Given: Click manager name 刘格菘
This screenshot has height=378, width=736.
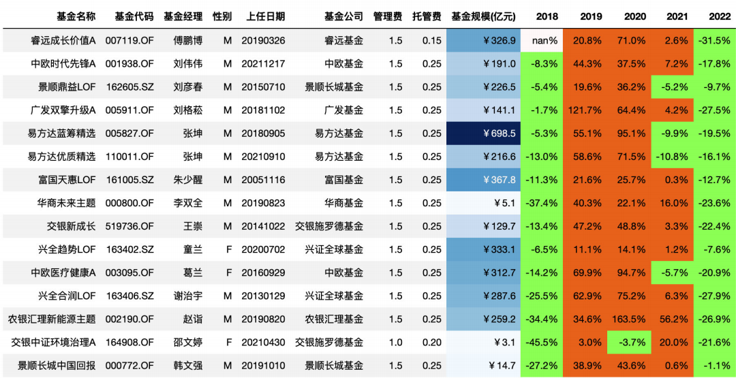Looking at the screenshot, I should (x=188, y=110).
